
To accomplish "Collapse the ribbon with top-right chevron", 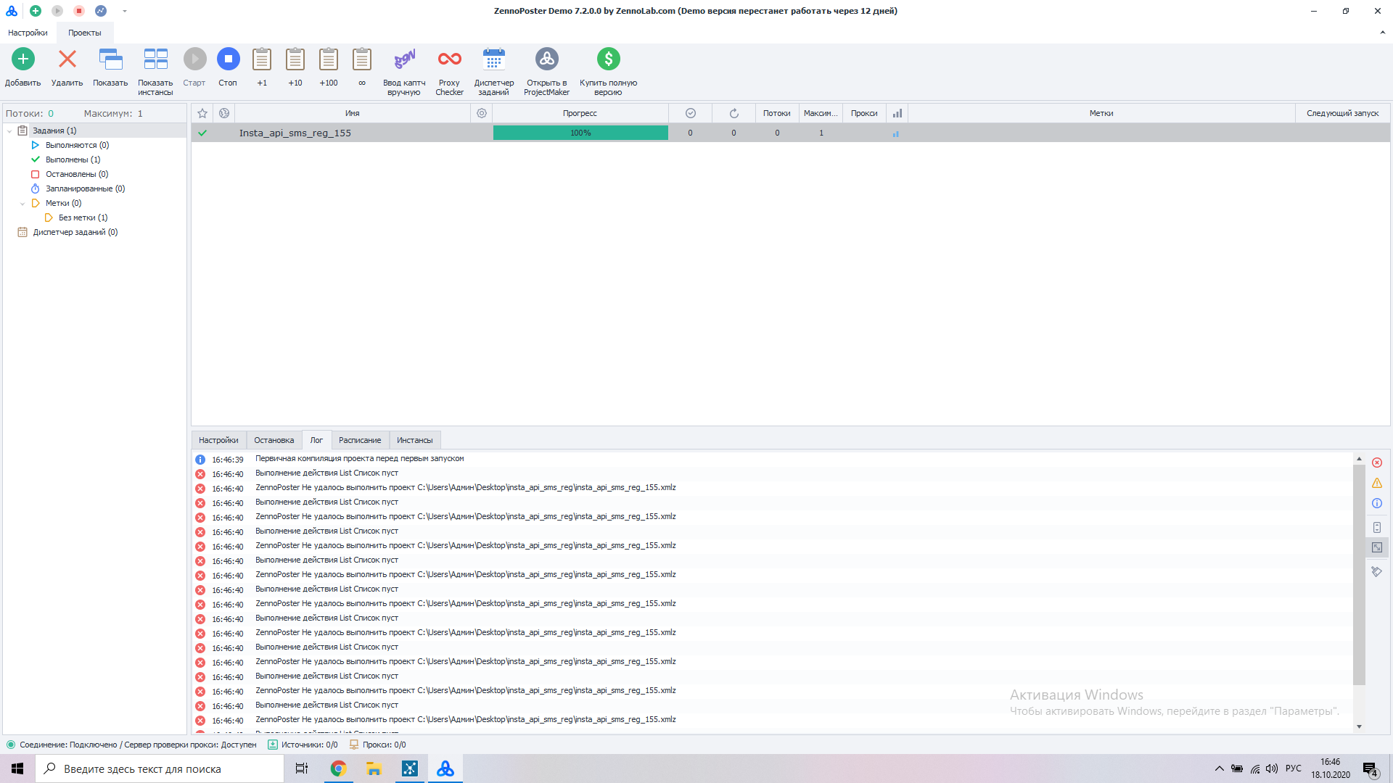I will (1382, 33).
